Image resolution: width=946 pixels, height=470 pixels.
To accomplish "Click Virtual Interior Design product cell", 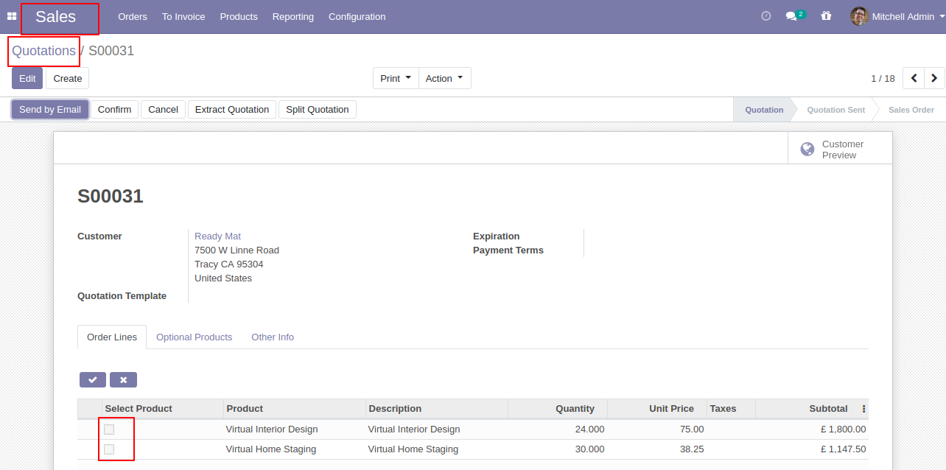I will click(x=295, y=429).
